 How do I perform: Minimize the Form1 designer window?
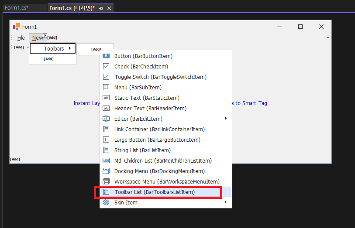(x=279, y=27)
